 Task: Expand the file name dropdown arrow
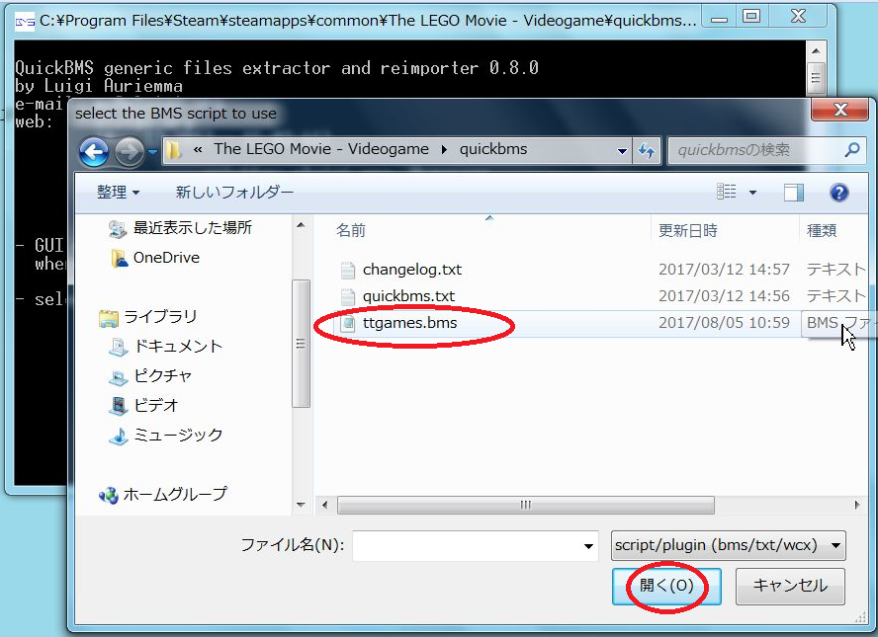588,546
